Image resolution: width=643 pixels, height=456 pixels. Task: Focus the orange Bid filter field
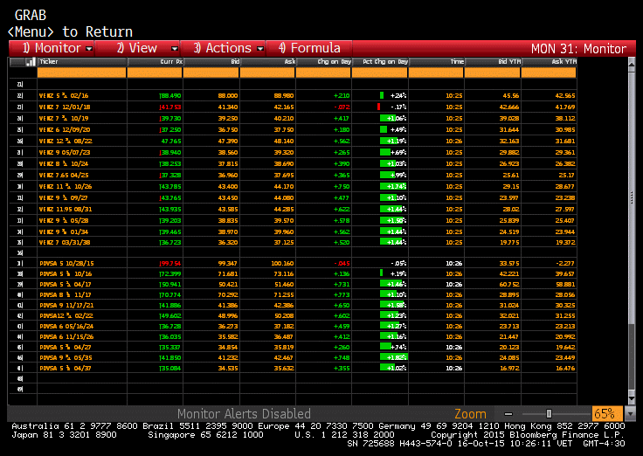coord(211,73)
